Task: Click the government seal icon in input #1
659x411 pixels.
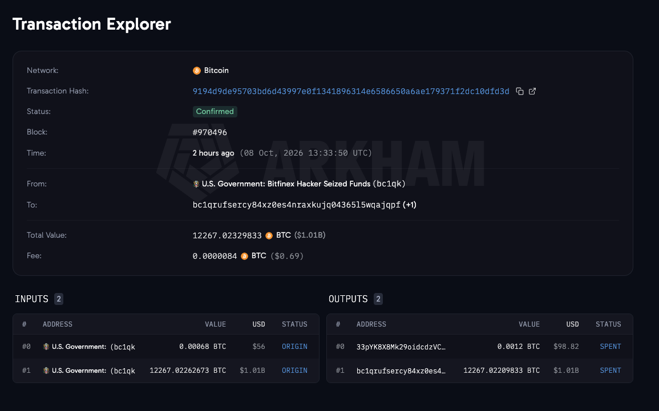Action: click(x=46, y=371)
